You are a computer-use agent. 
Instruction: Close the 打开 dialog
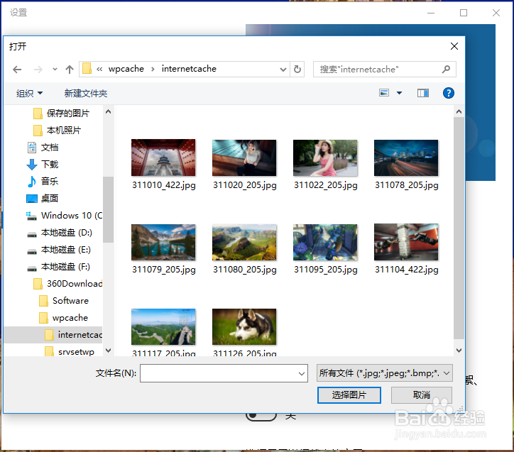point(454,46)
